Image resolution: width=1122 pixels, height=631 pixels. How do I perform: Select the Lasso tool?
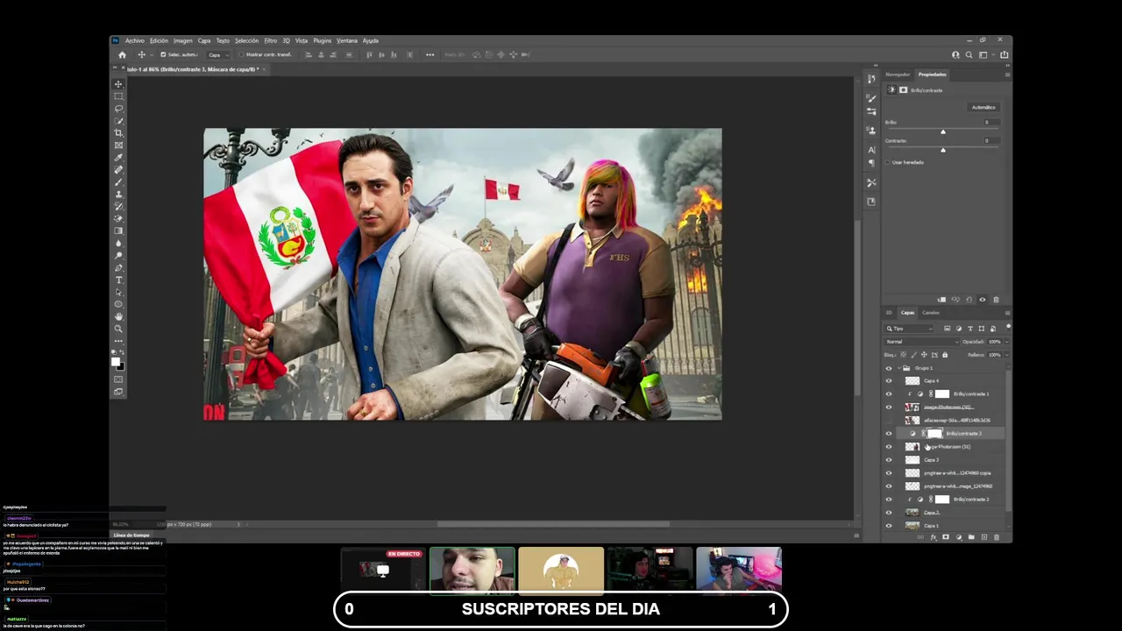pyautogui.click(x=118, y=109)
